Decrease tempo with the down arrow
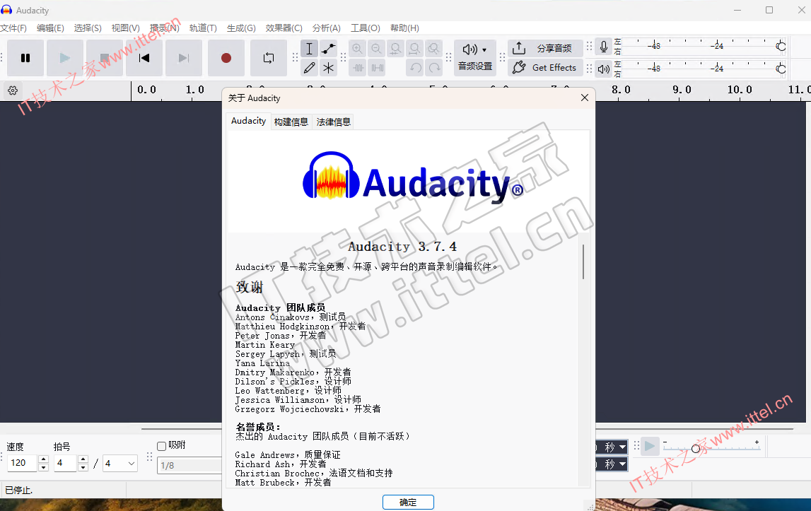Screen dimensions: 811x511 pos(43,468)
